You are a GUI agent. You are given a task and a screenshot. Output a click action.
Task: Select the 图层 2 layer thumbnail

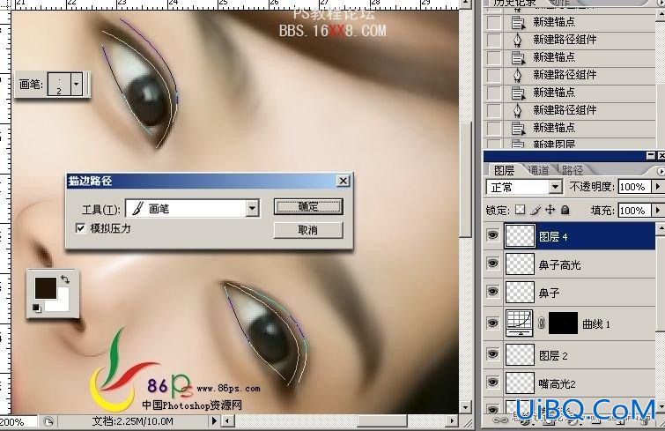520,354
